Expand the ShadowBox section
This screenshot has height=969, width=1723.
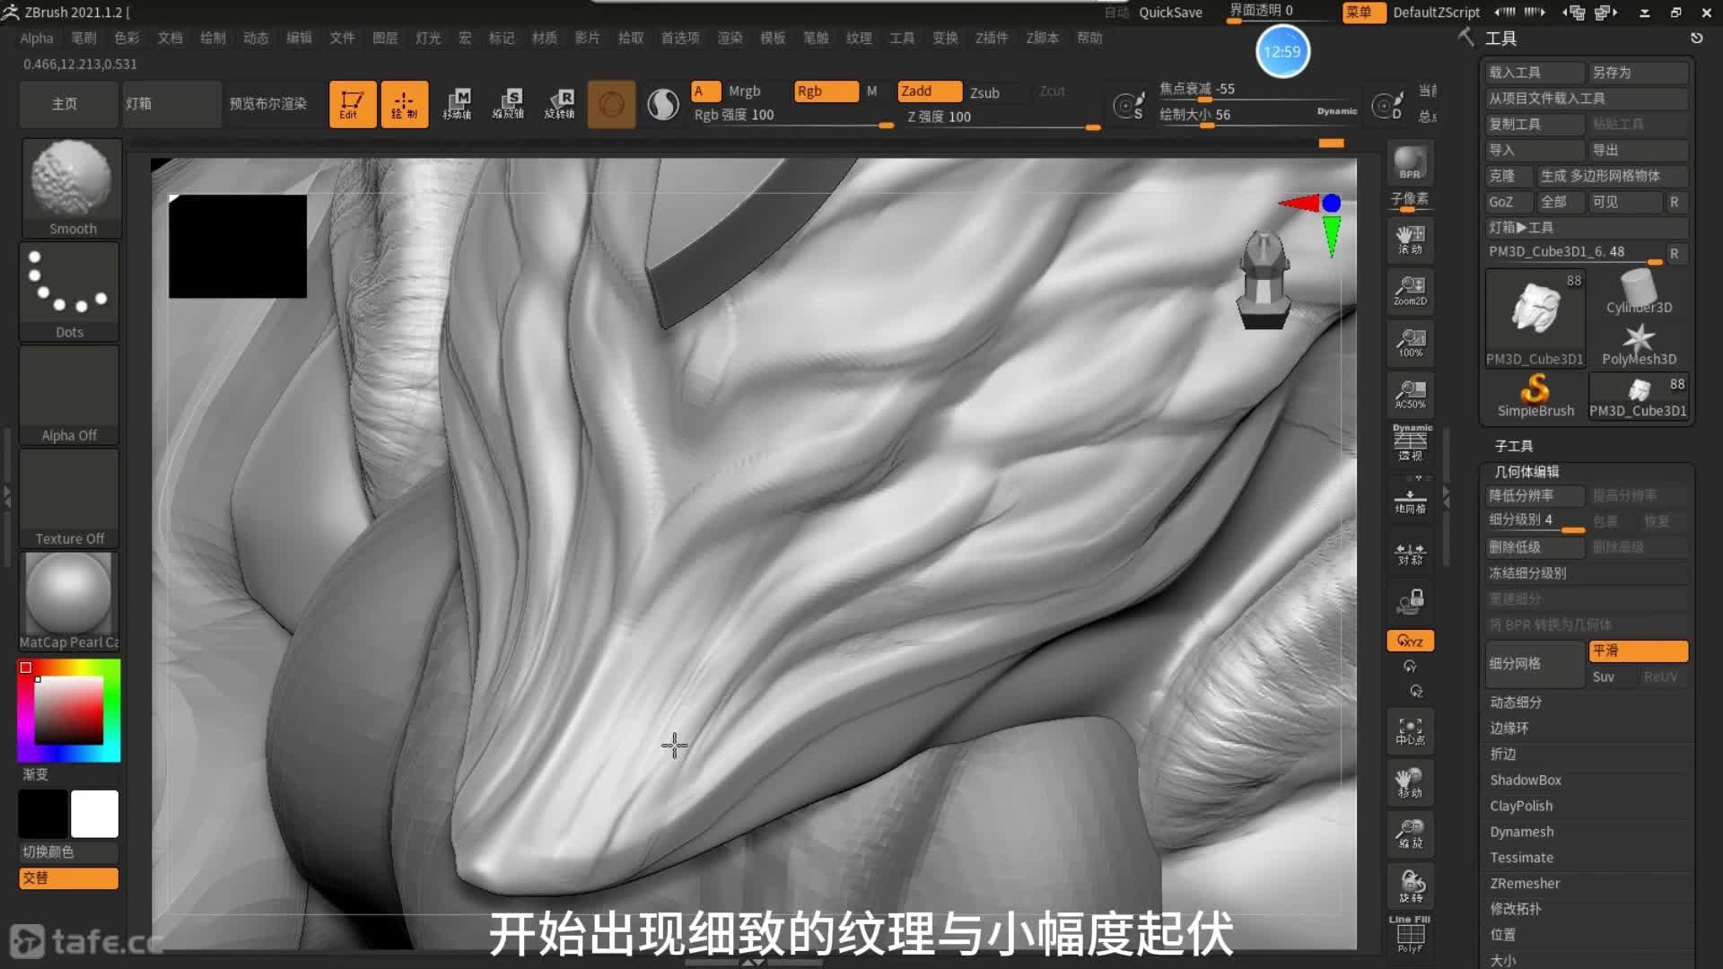[x=1526, y=781]
